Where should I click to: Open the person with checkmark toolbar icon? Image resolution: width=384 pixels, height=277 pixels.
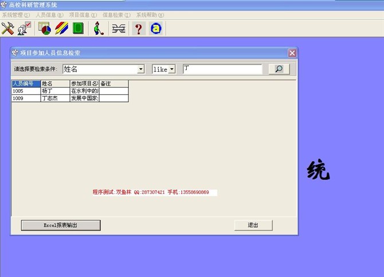click(x=24, y=29)
